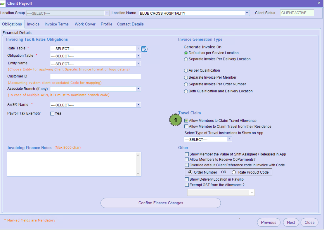Expand the Award Name dropdown
This screenshot has width=324, height=230.
coord(138,105)
